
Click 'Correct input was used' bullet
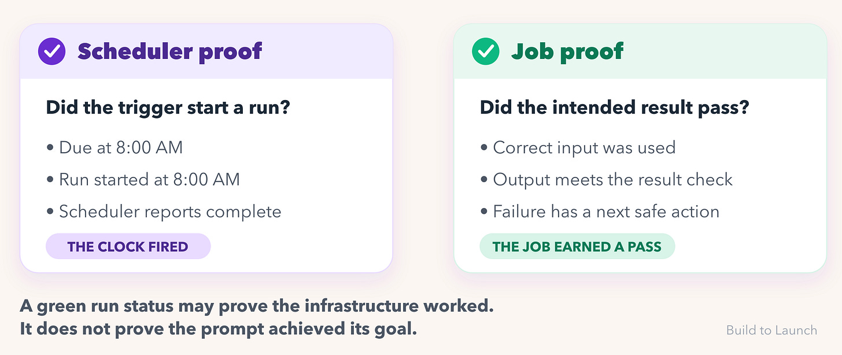coord(578,147)
